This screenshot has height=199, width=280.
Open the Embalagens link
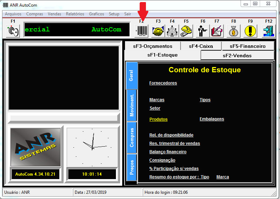tap(212, 119)
